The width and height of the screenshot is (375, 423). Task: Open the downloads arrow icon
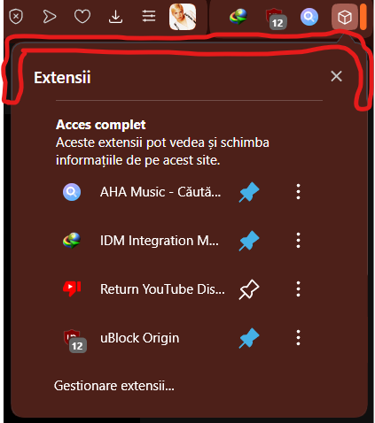tap(115, 16)
